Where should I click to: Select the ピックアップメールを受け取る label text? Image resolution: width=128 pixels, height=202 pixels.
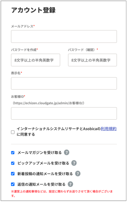click(x=43, y=163)
